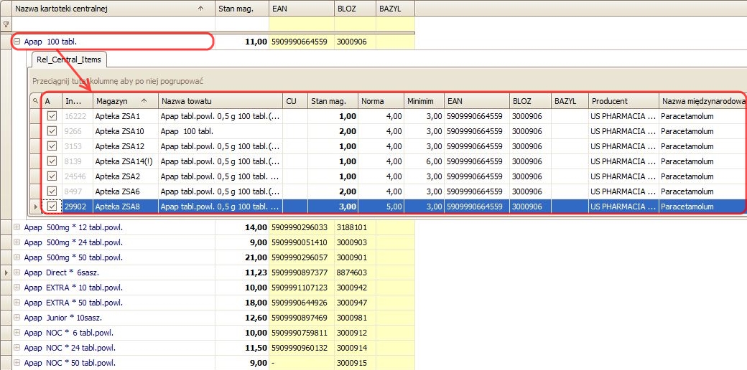Expand the Apap Junior * 10sasz. row
This screenshot has width=747, height=370.
point(17,318)
